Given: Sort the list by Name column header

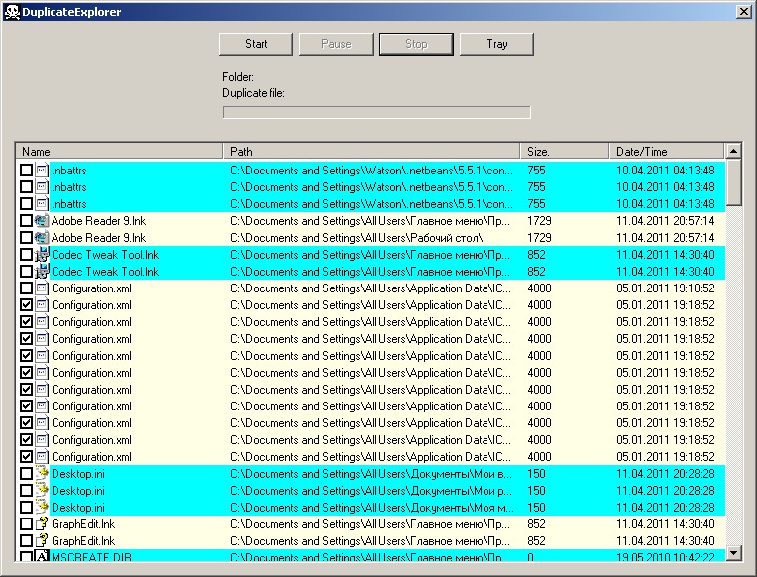Looking at the screenshot, I should coord(119,152).
